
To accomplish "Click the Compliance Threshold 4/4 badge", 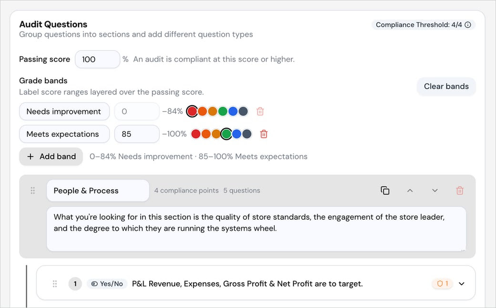I will pyautogui.click(x=423, y=25).
